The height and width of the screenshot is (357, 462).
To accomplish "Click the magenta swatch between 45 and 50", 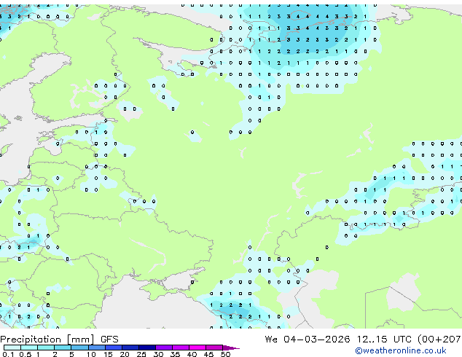I will (x=214, y=348).
